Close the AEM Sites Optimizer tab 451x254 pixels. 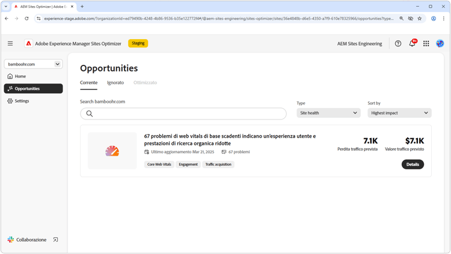[x=72, y=7]
